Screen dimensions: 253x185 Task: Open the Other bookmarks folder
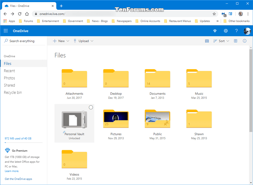236,21
